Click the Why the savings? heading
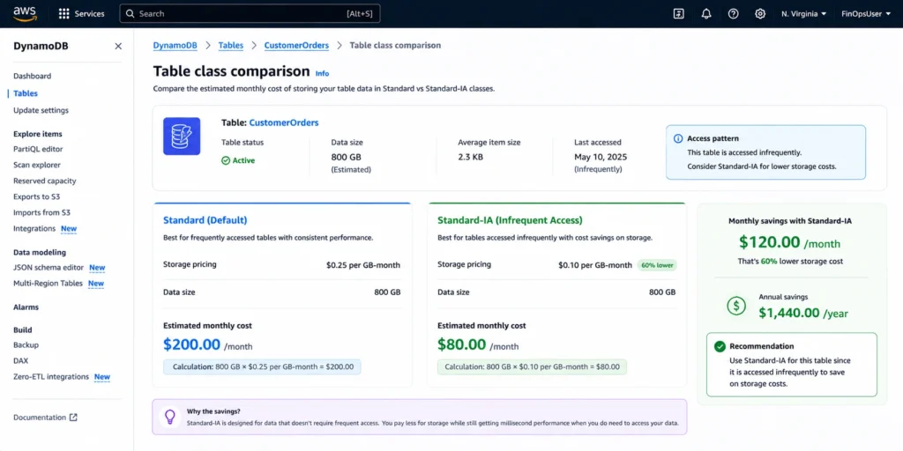Image resolution: width=903 pixels, height=451 pixels. click(213, 412)
